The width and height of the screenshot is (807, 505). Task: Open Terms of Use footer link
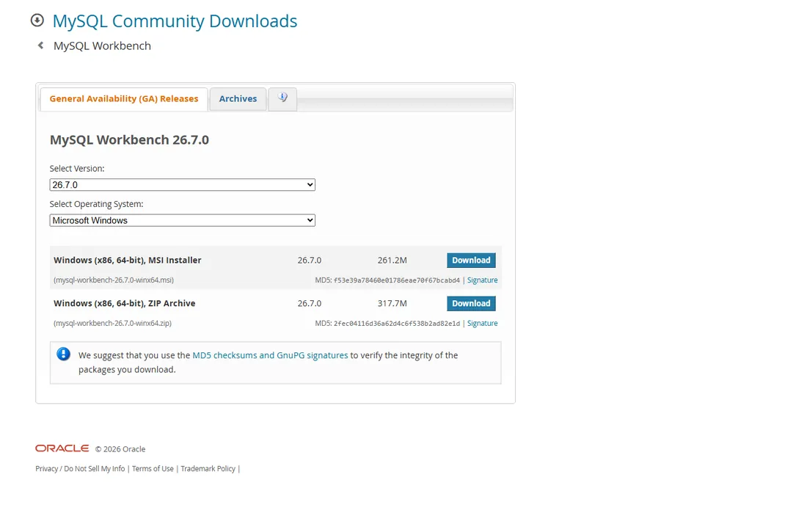pyautogui.click(x=153, y=468)
